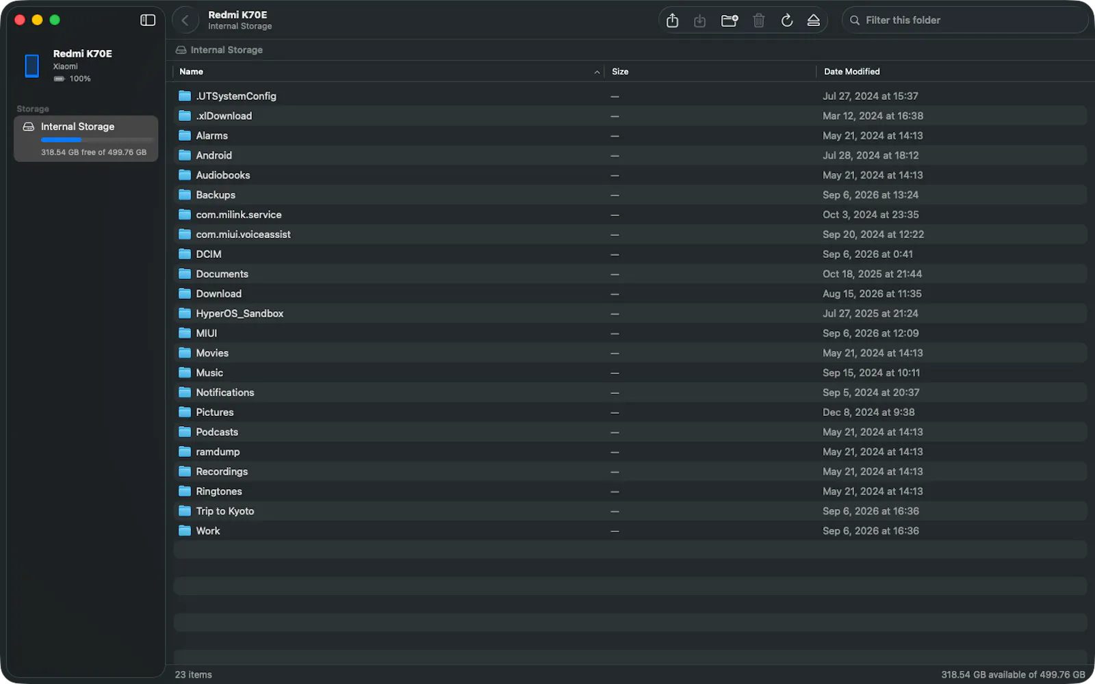This screenshot has width=1095, height=684.
Task: Click date Oct 18, 2025 at 21:44
Action: (872, 274)
